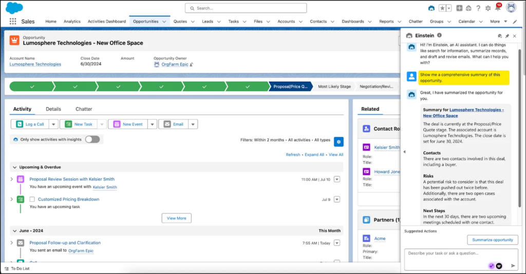Switch to the Details tab
The image size is (526, 274).
click(53, 109)
